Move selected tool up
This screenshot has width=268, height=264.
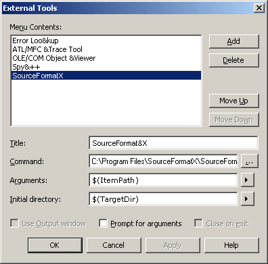click(x=233, y=101)
